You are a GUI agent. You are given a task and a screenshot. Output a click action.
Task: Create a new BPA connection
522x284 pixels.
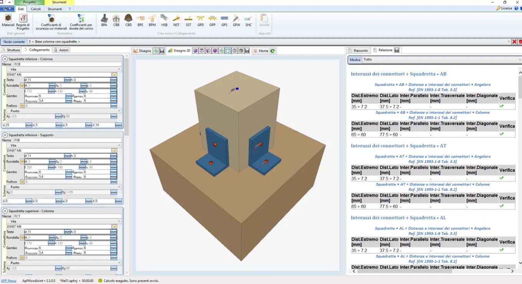tap(104, 20)
